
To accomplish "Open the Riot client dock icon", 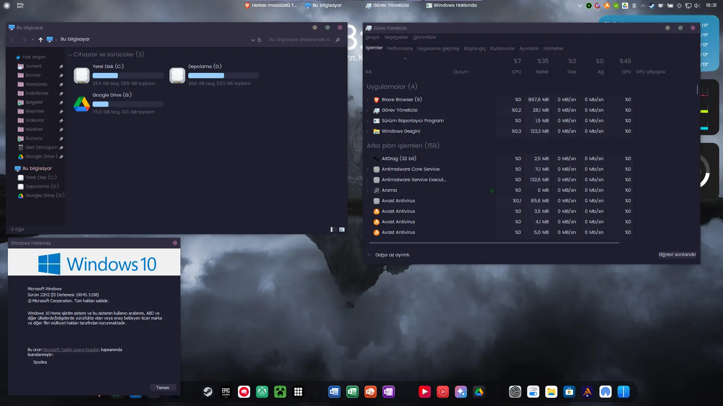I will [244, 392].
